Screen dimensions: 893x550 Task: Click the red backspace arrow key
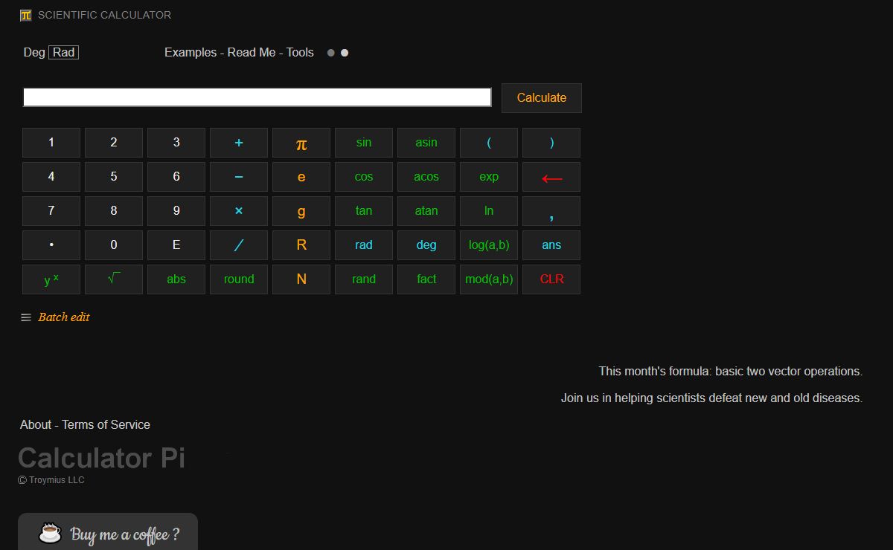(x=551, y=177)
